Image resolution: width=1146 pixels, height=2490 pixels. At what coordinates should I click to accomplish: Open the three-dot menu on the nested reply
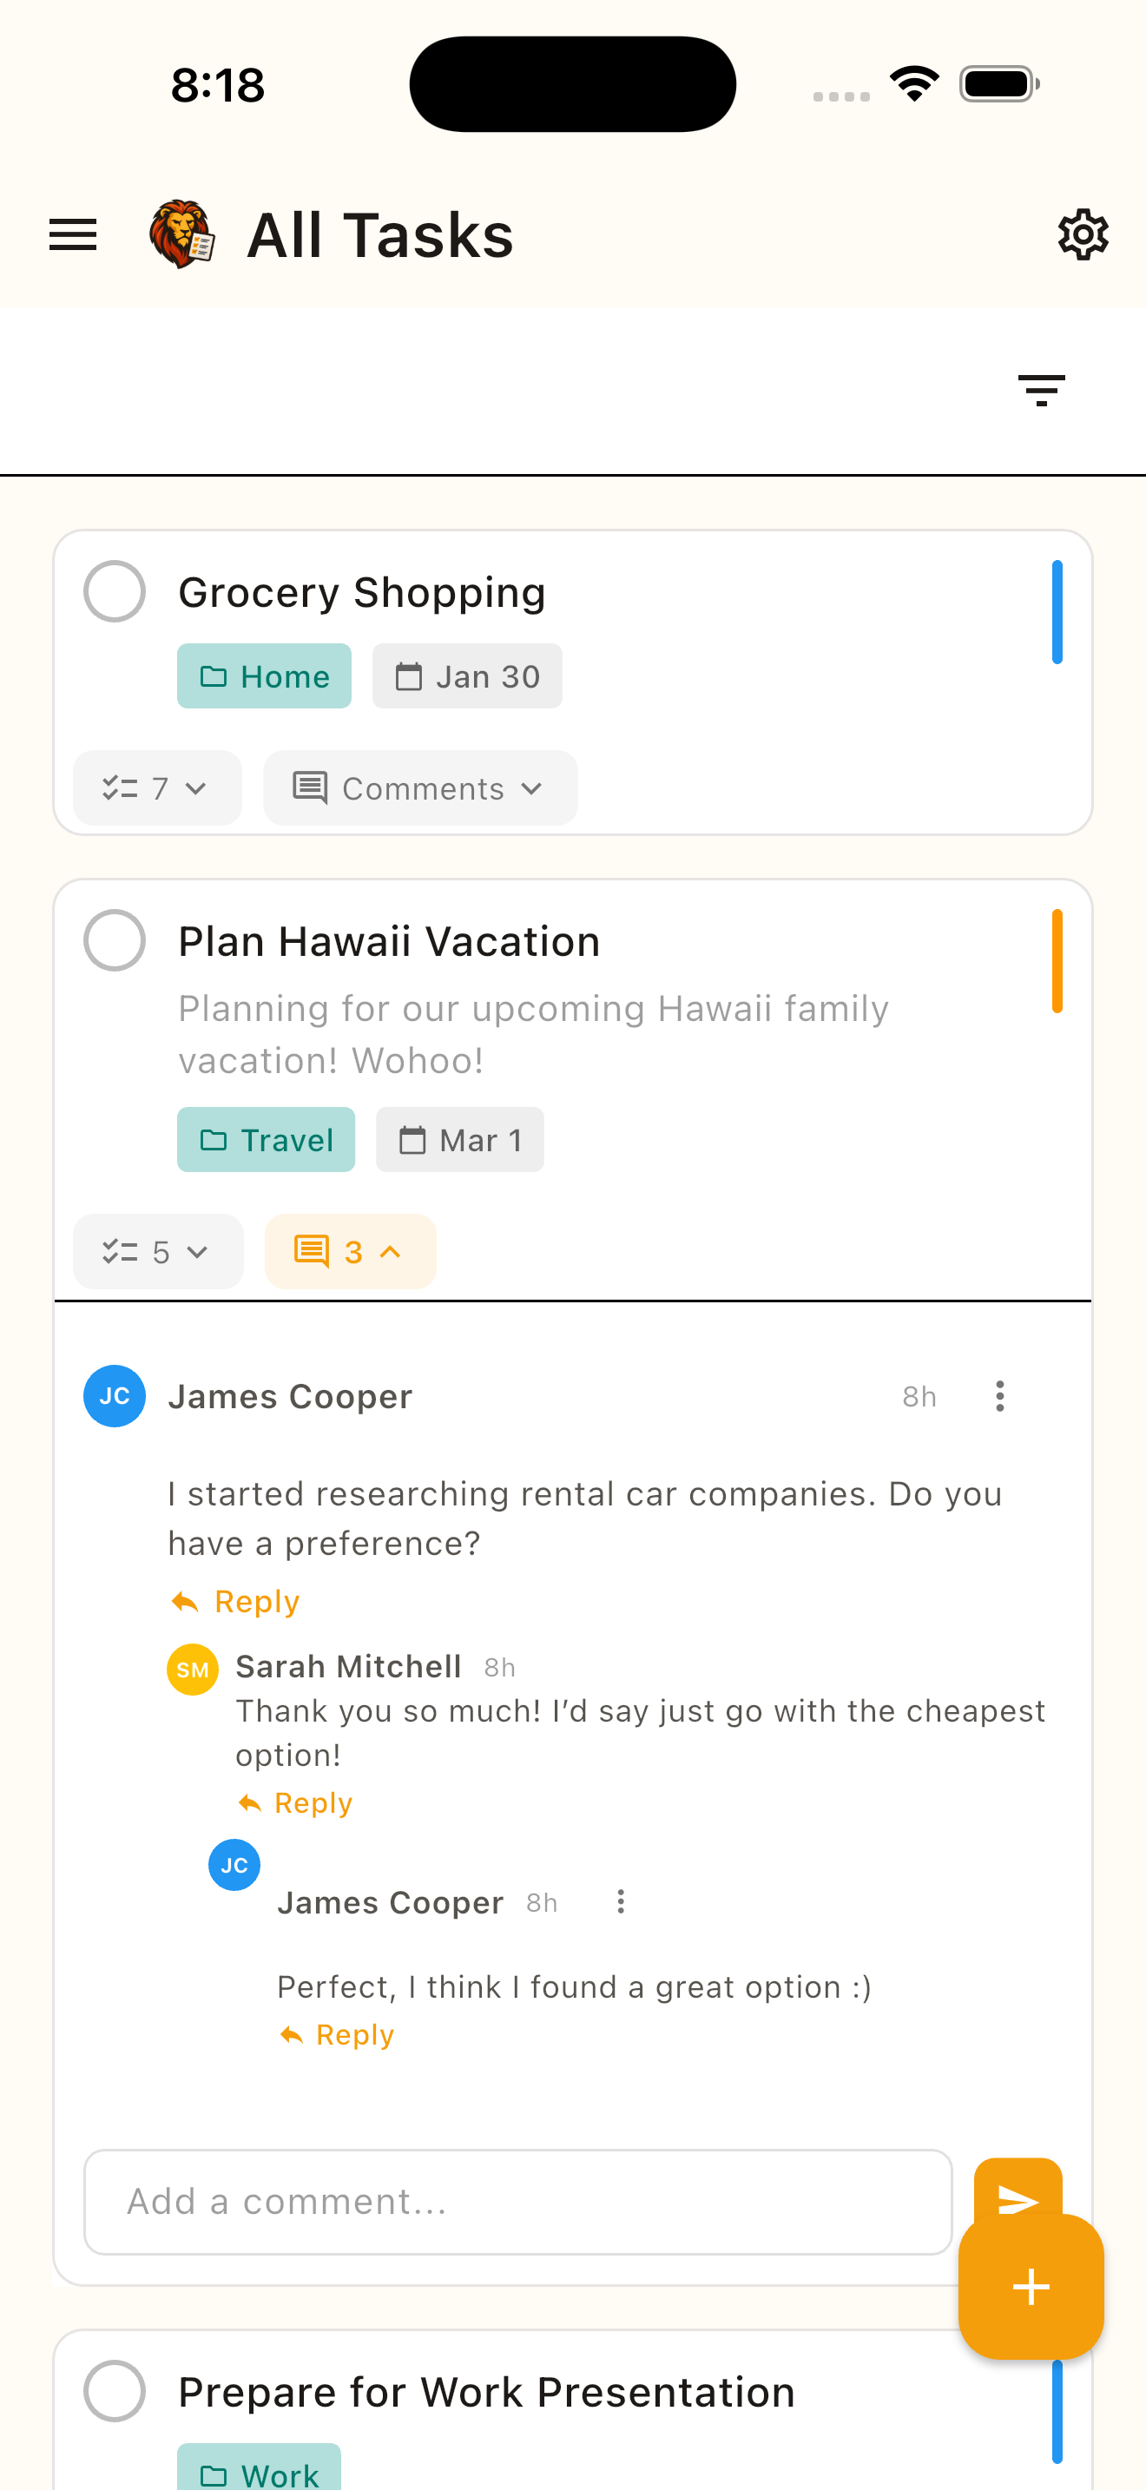[x=619, y=1901]
